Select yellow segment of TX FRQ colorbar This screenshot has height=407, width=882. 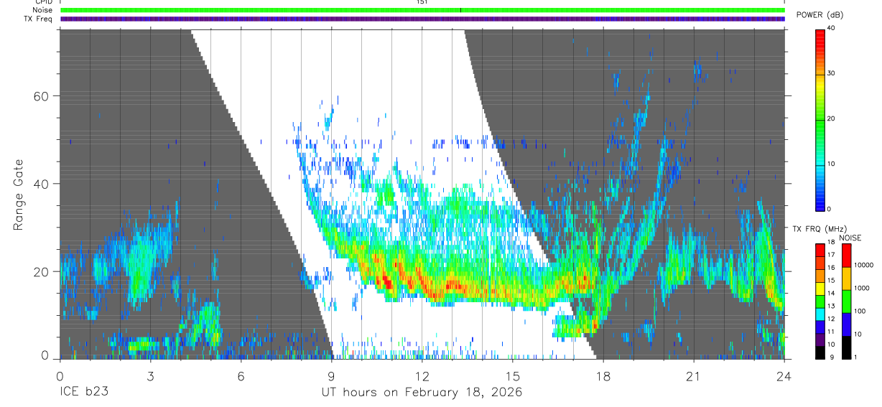820,289
